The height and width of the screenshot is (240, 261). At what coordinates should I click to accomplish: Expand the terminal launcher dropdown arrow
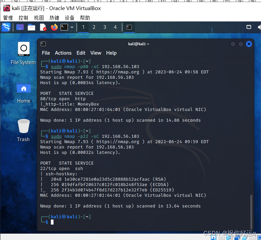72,27
